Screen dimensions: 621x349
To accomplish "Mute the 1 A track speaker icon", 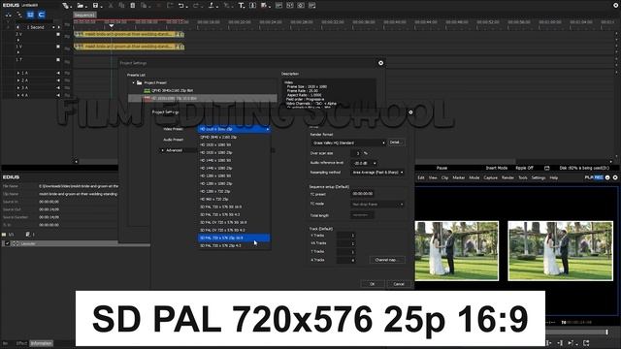I will pos(58,74).
